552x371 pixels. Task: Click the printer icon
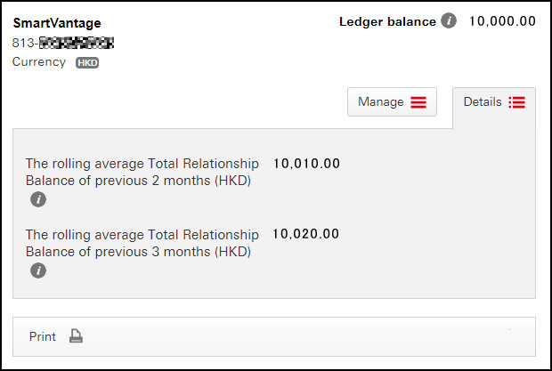76,335
